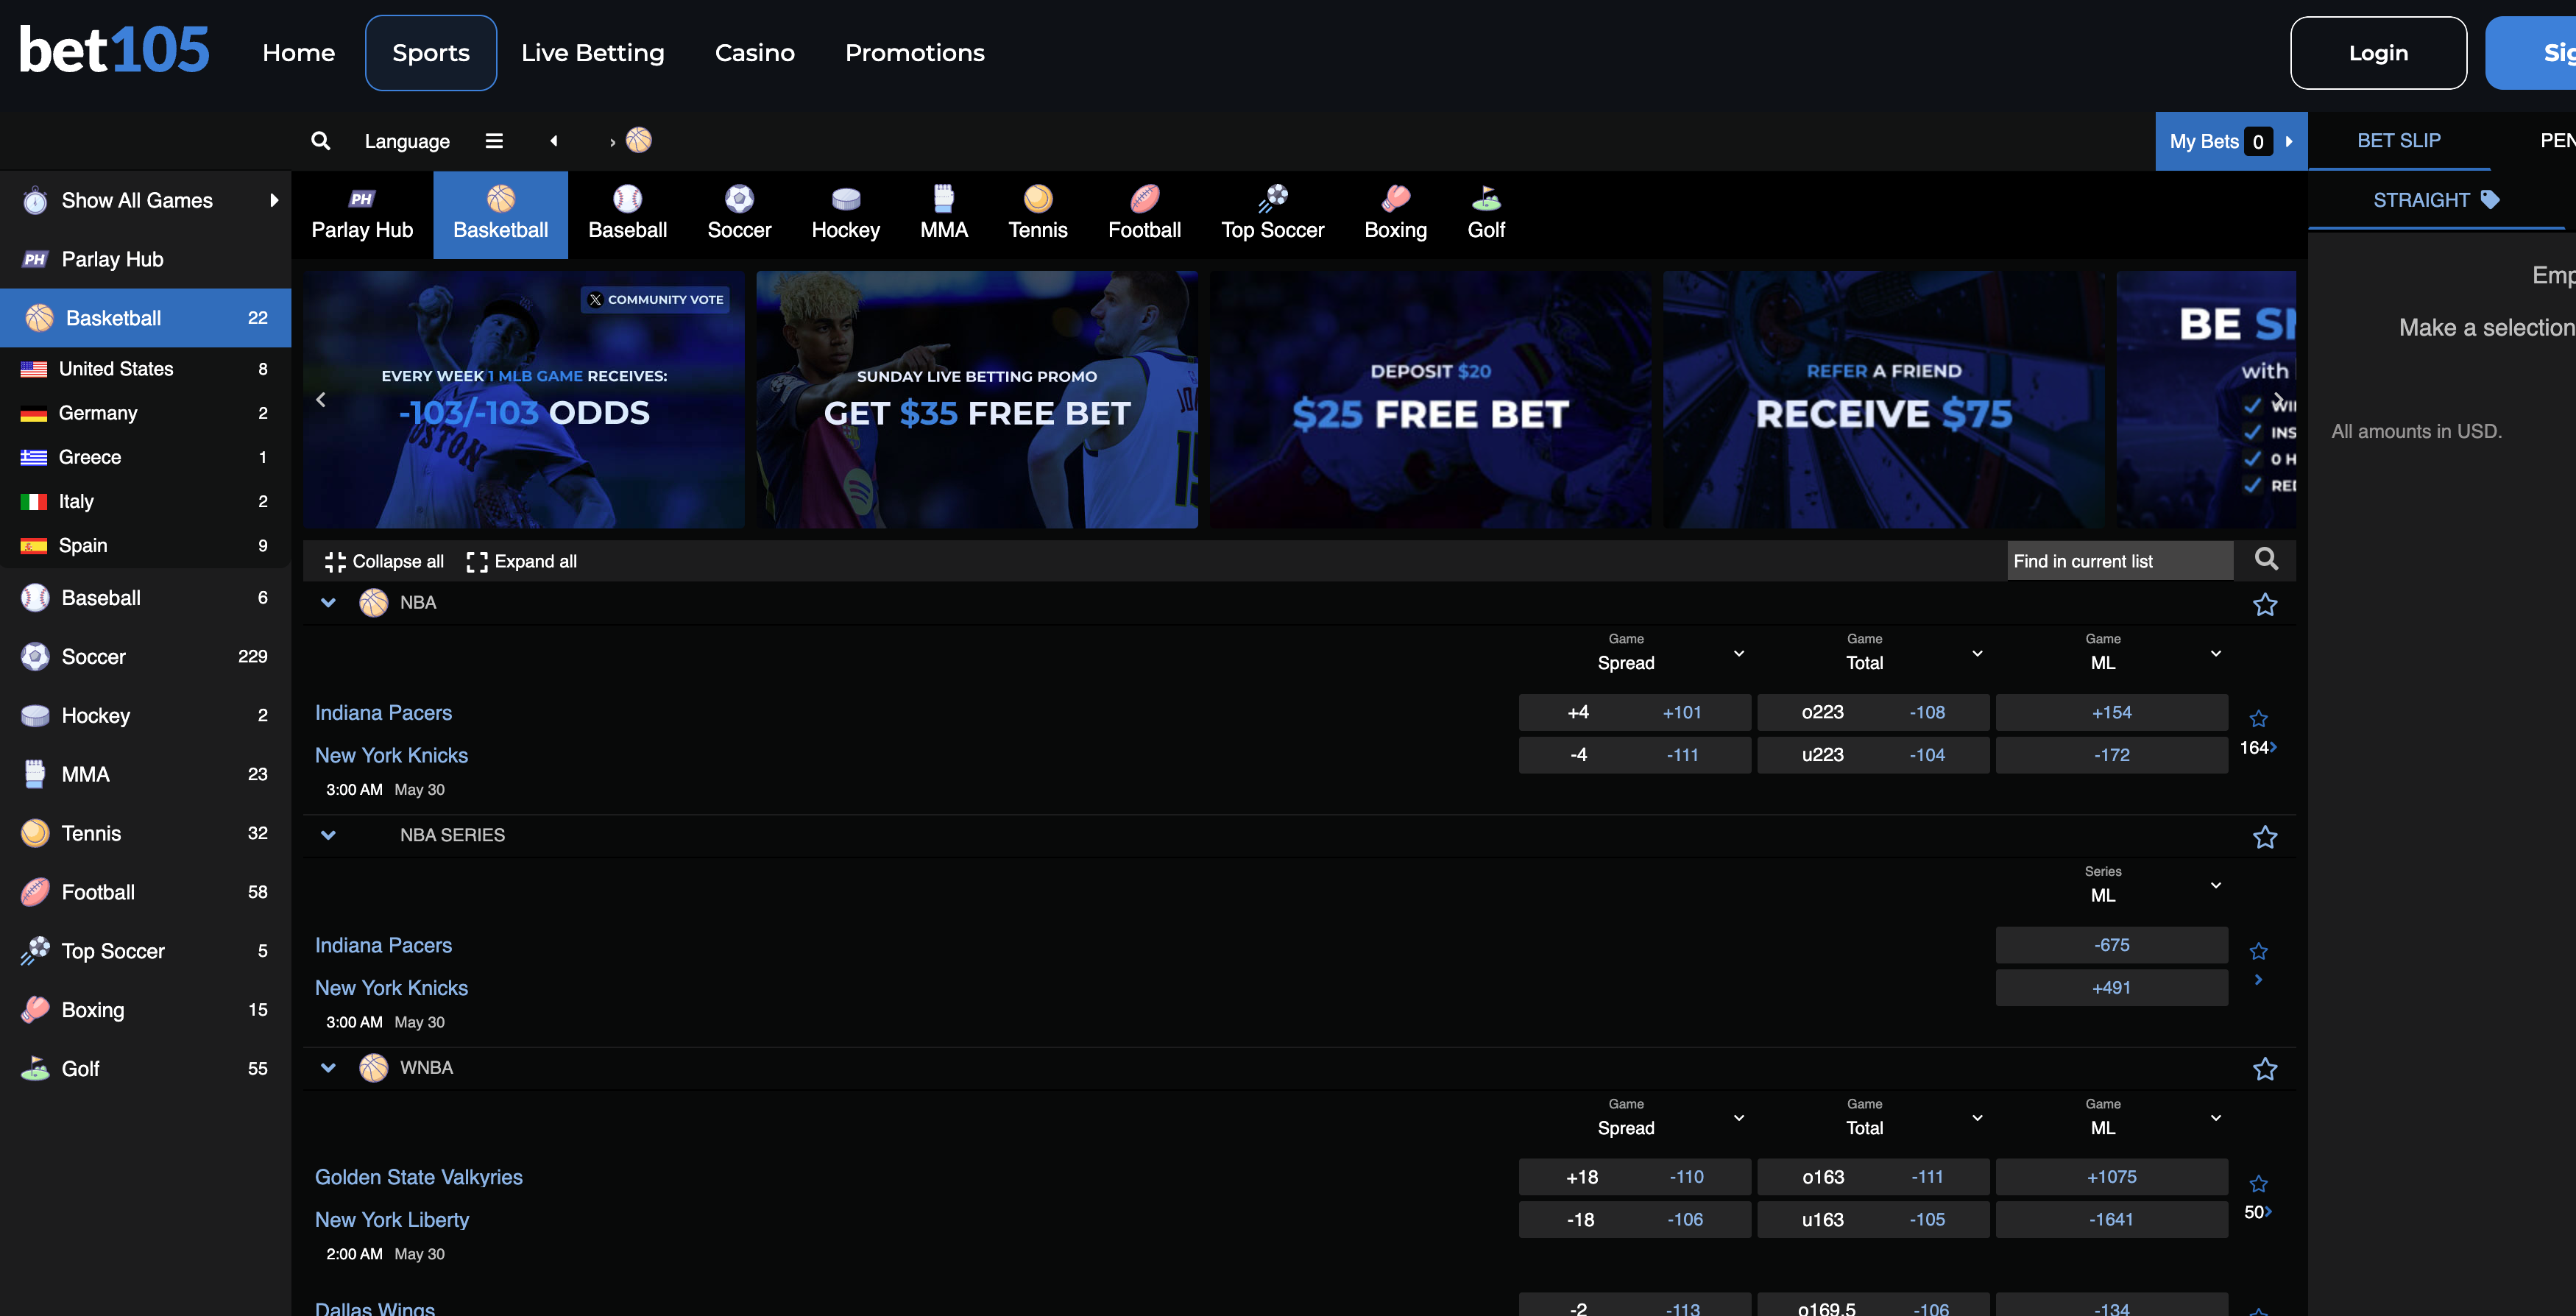Click the Login button
This screenshot has height=1316, width=2576.
[2378, 53]
